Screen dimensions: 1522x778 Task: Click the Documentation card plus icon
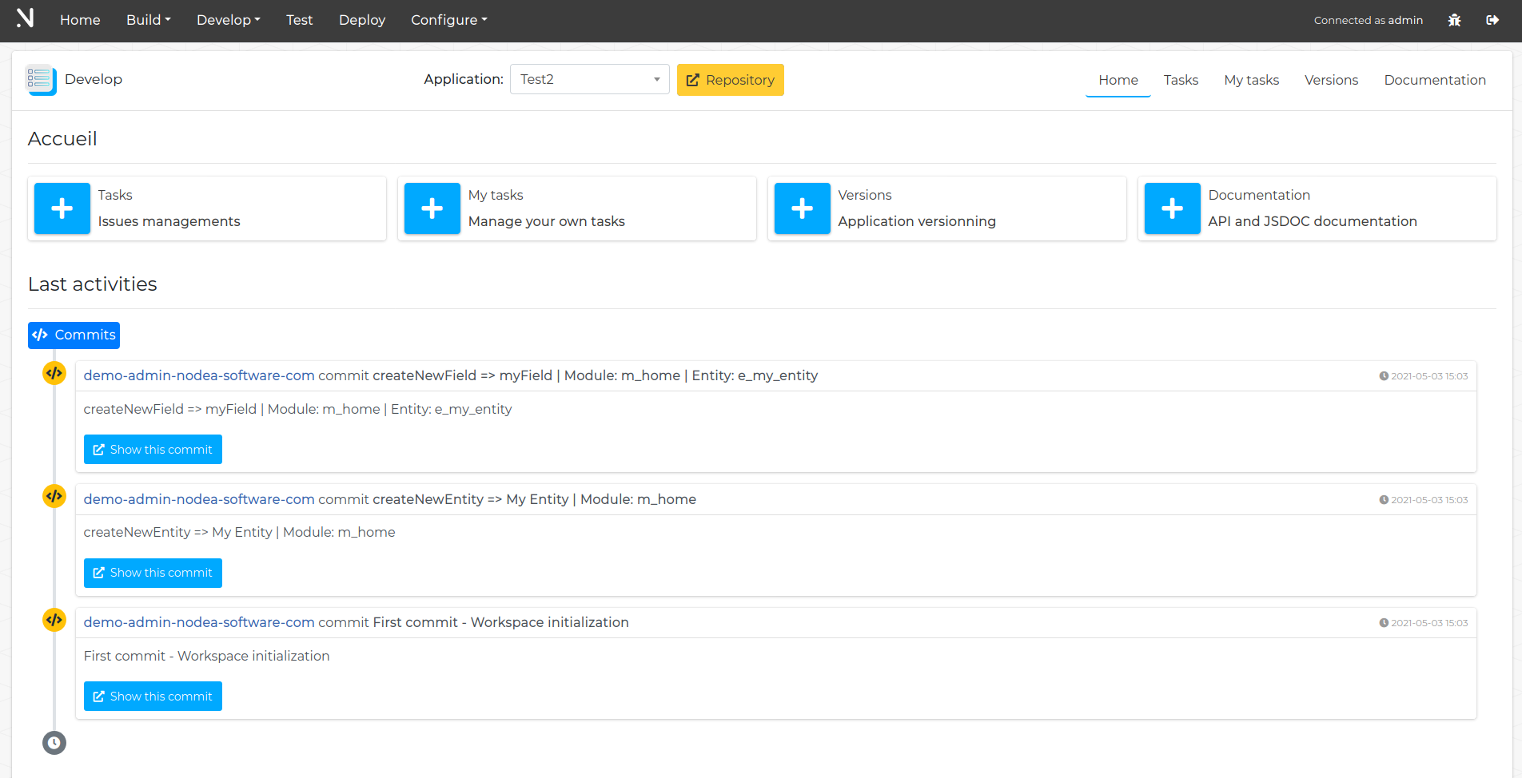click(1173, 208)
